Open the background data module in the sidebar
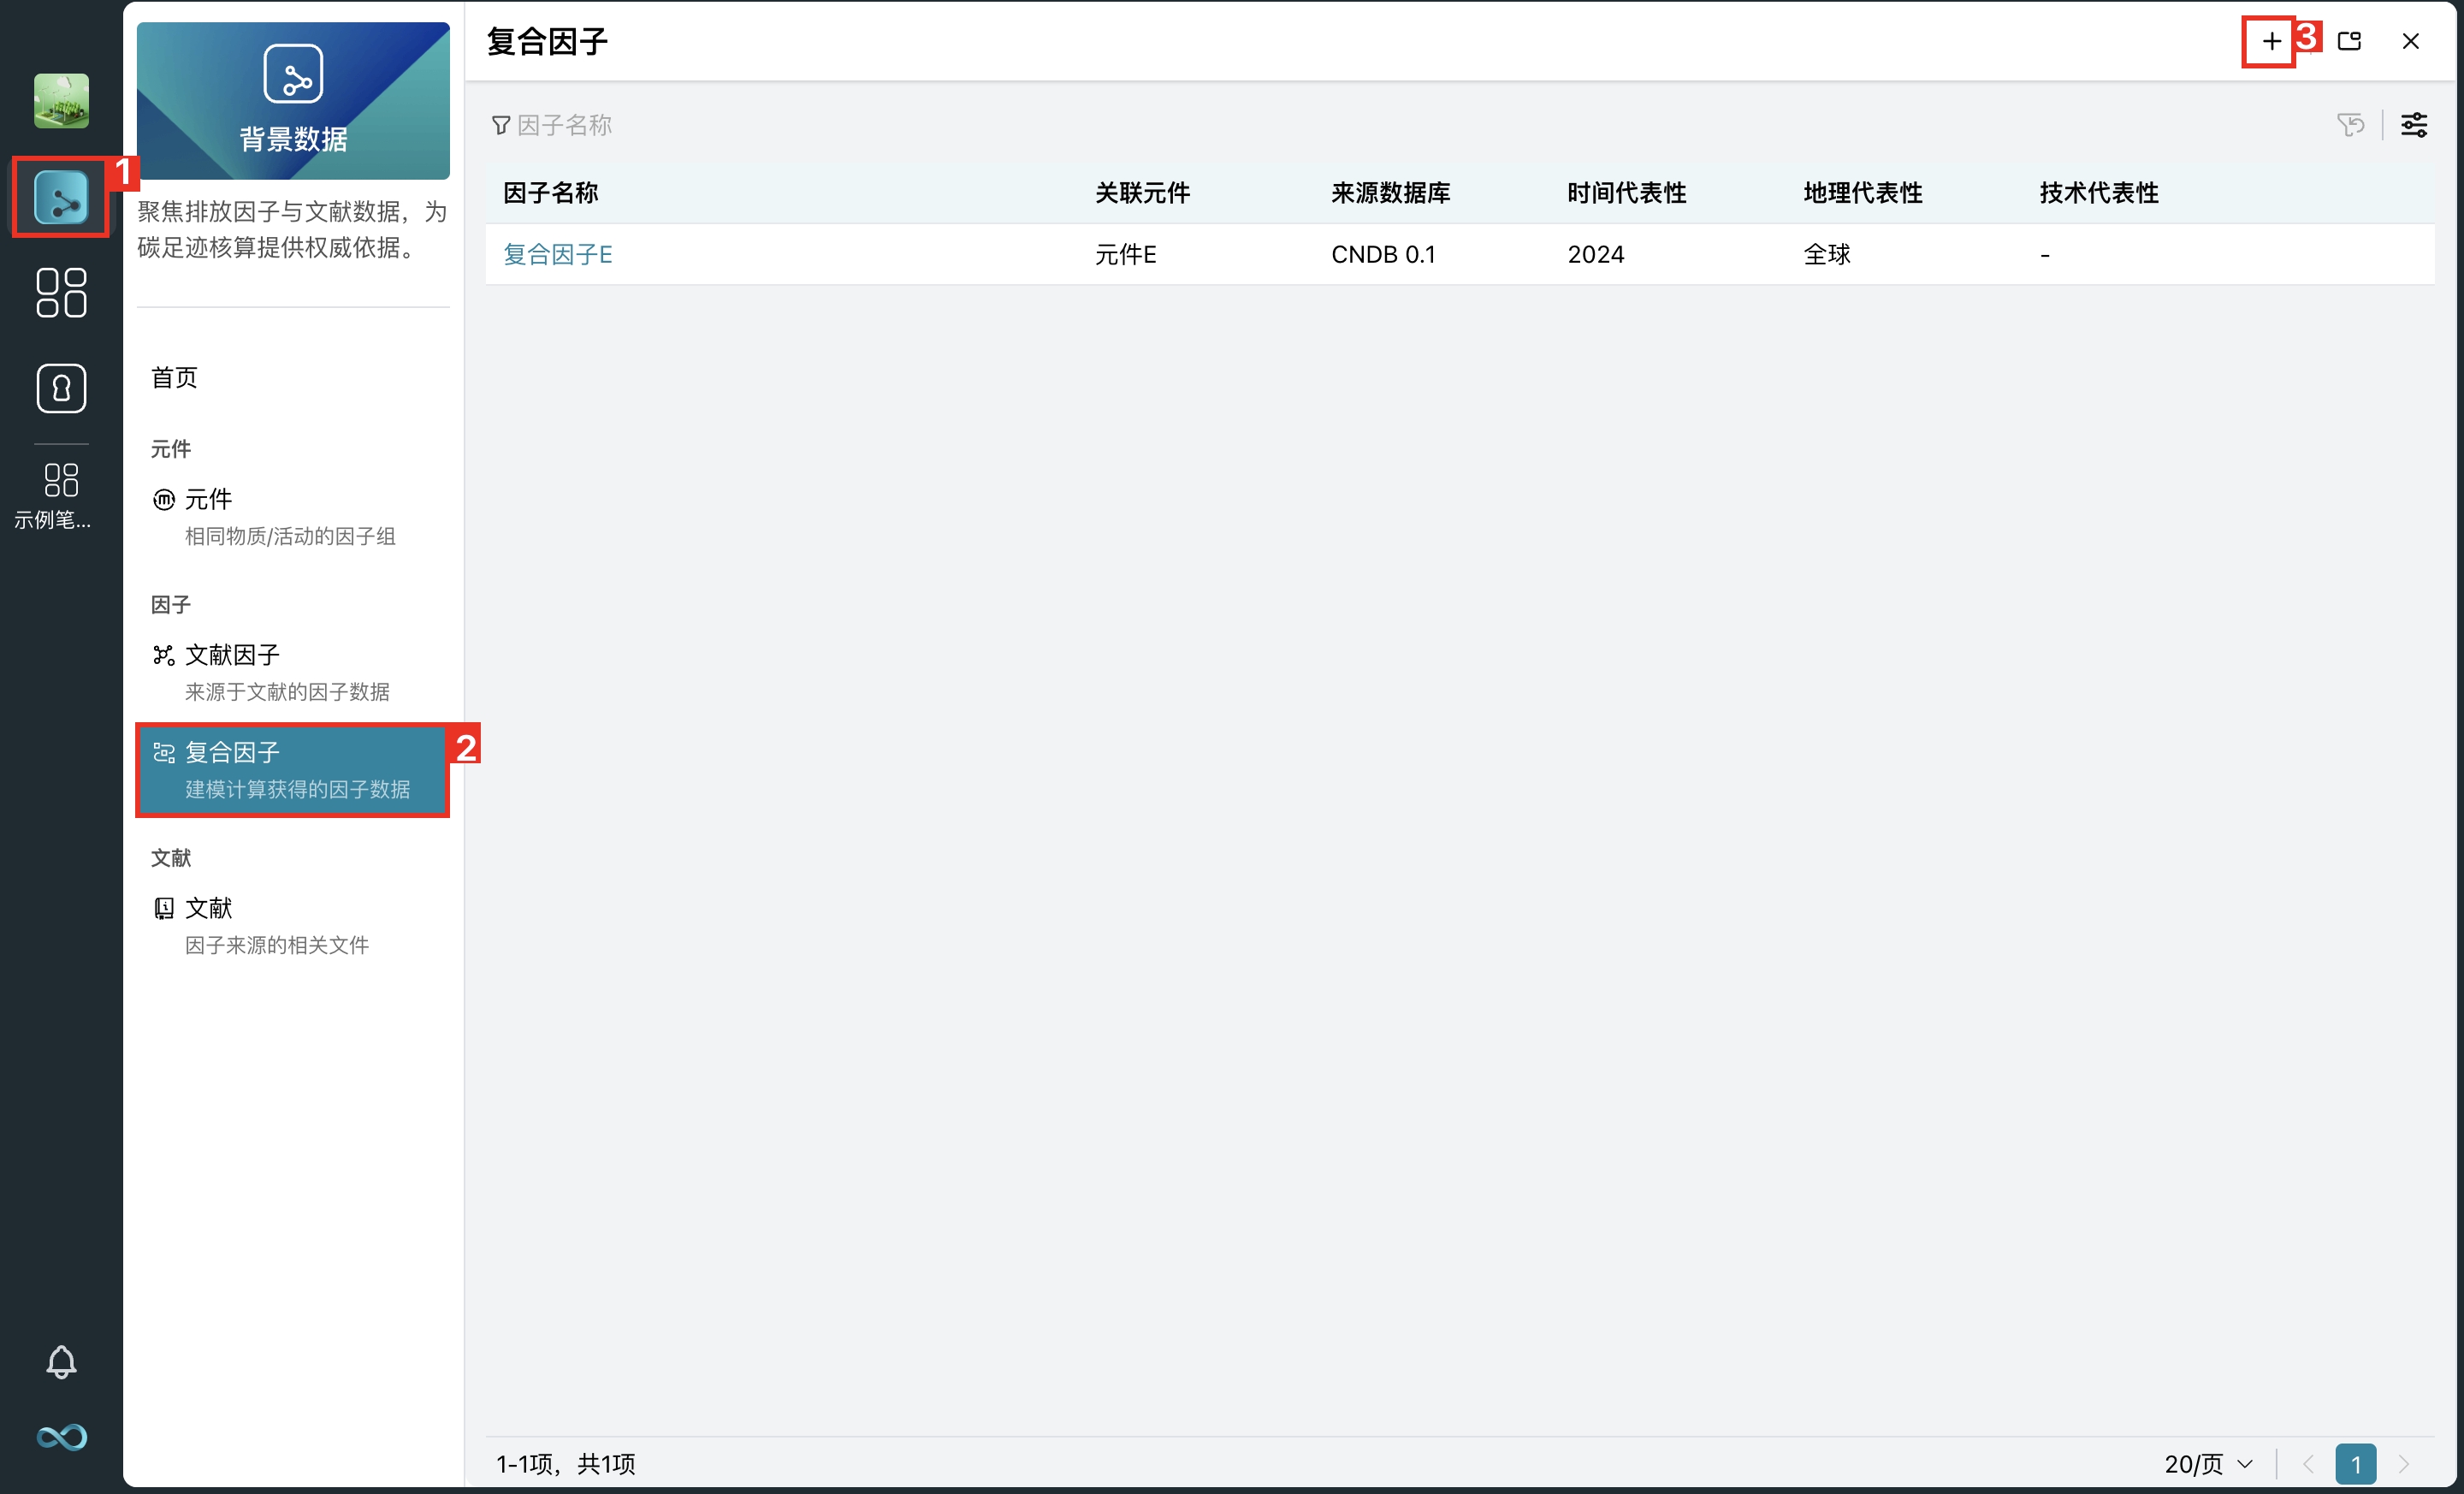 [x=61, y=197]
